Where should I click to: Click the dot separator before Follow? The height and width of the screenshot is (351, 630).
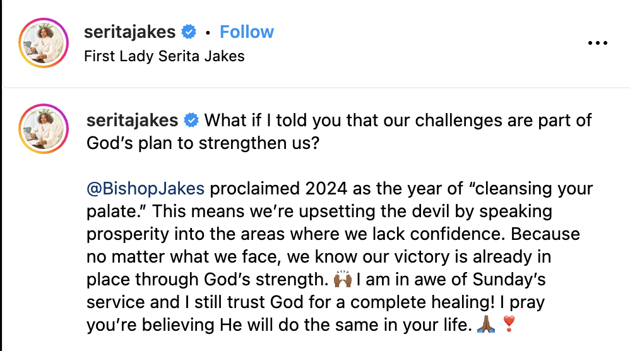coord(208,32)
